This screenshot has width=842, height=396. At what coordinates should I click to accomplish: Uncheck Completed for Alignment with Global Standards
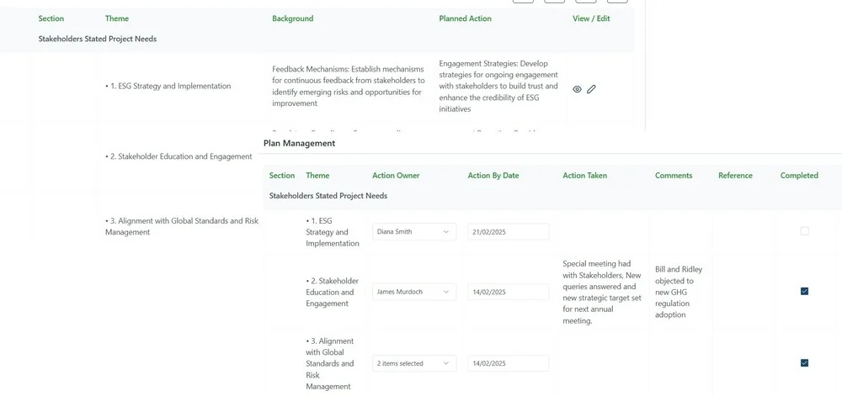[804, 363]
